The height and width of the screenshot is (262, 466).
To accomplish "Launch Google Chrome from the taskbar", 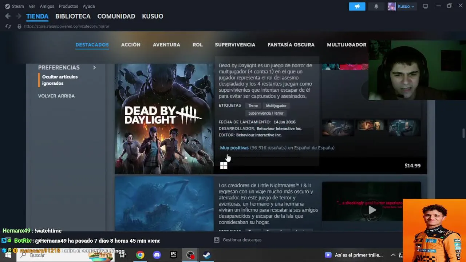I will pos(140,255).
